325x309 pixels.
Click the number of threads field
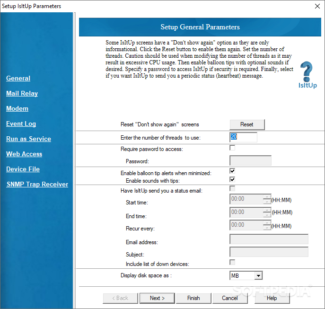point(243,137)
